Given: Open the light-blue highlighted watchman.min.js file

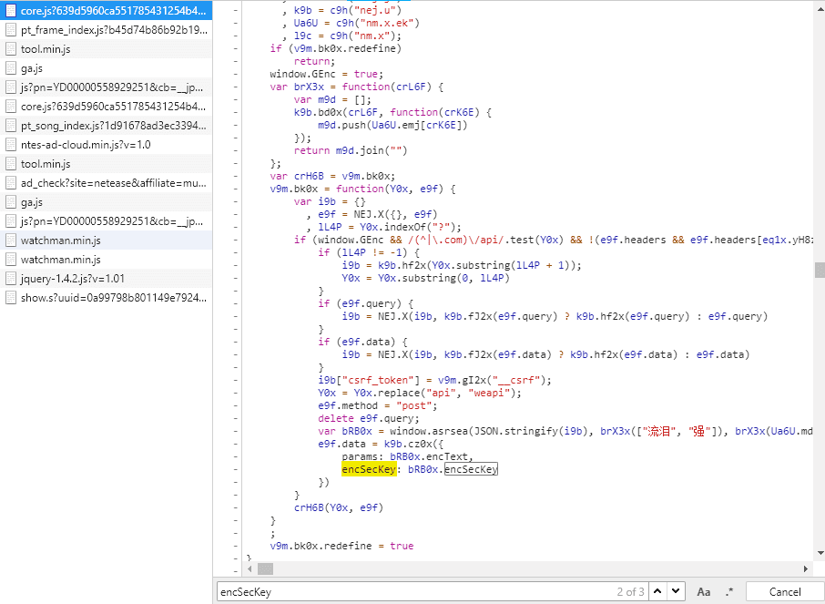Looking at the screenshot, I should click(x=106, y=241).
